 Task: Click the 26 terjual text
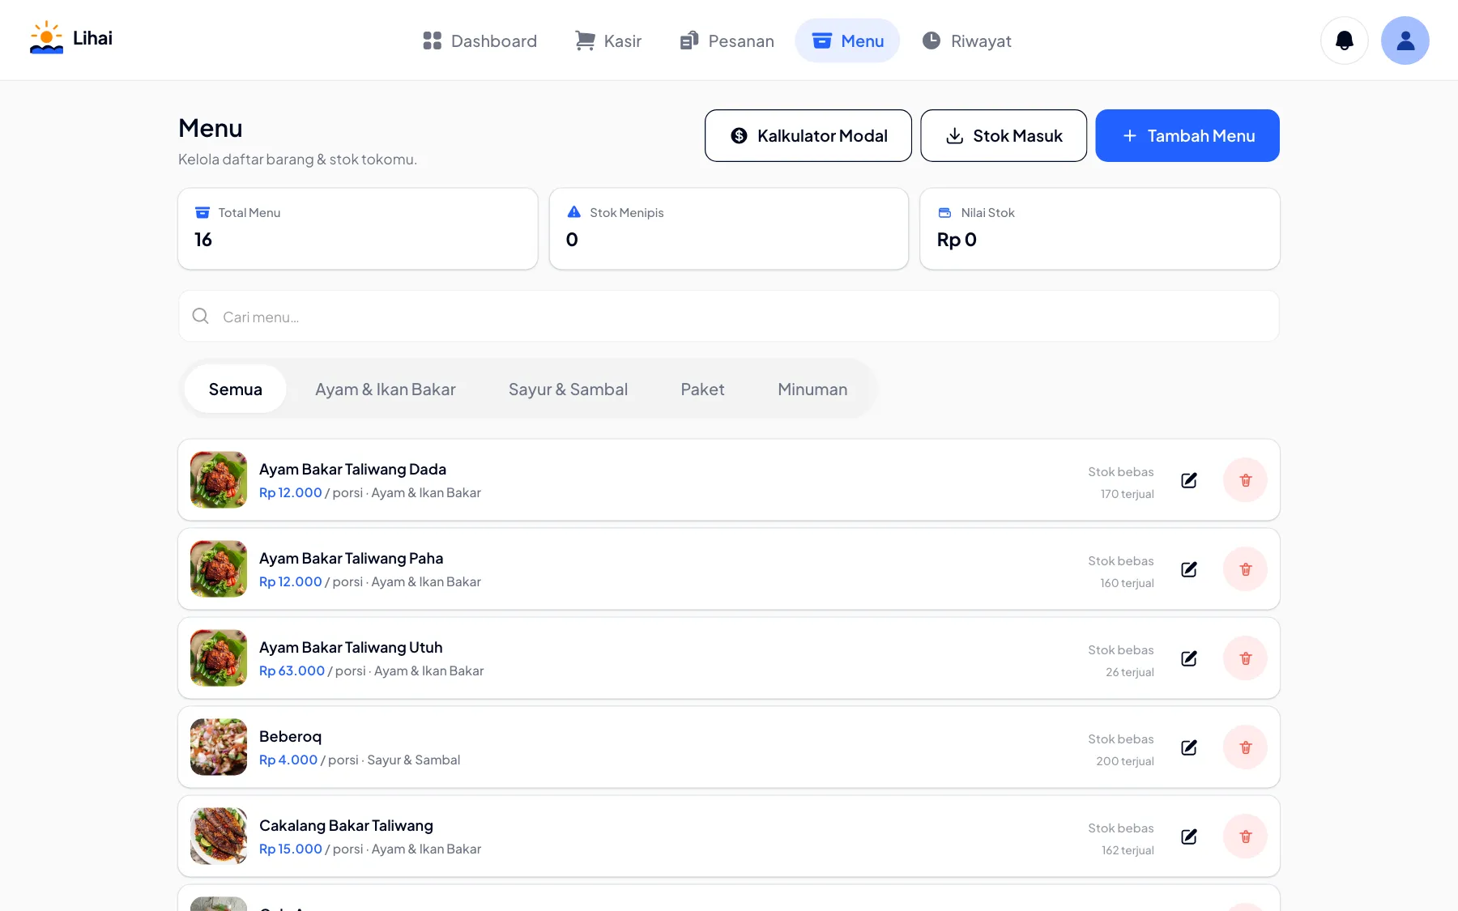pyautogui.click(x=1130, y=672)
